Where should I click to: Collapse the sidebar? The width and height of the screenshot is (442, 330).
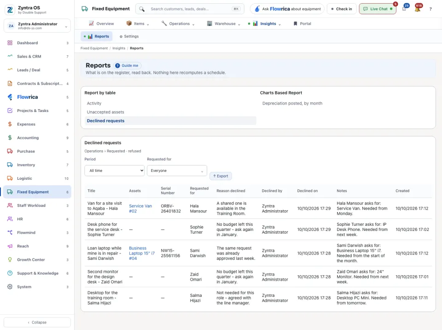[x=37, y=322]
